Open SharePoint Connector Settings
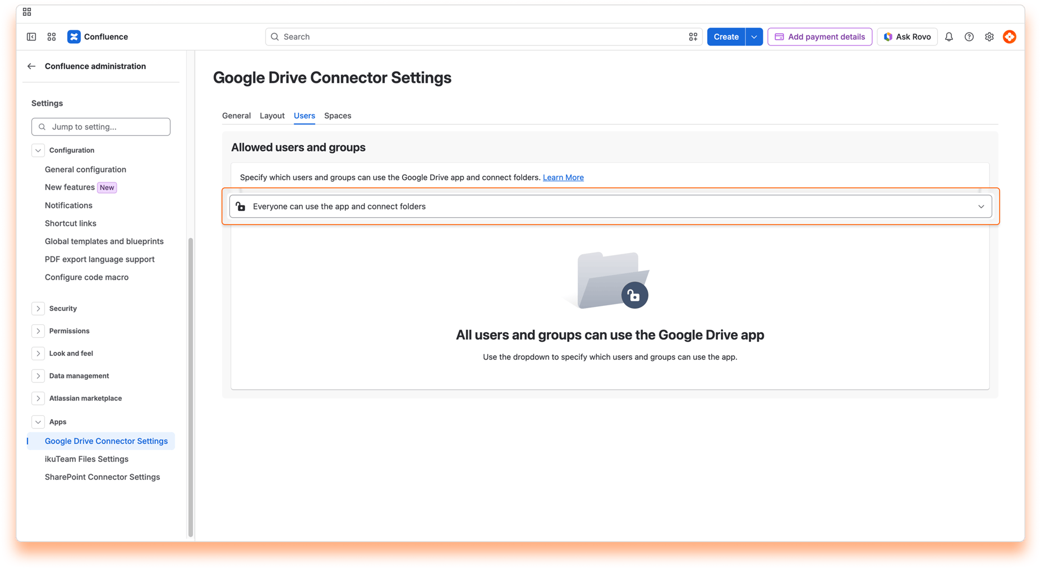The width and height of the screenshot is (1041, 569). click(102, 477)
